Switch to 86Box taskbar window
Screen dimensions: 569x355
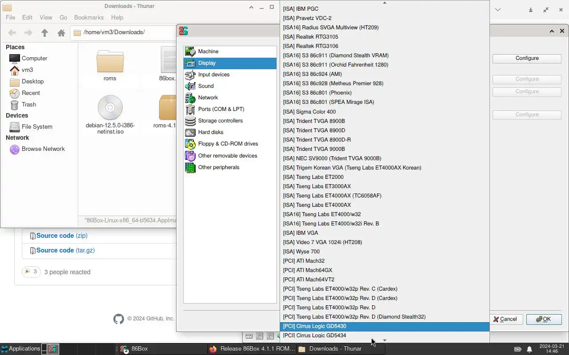tap(162, 349)
